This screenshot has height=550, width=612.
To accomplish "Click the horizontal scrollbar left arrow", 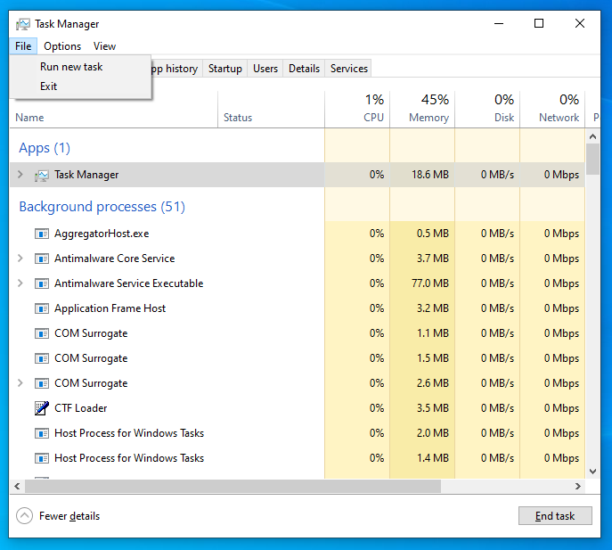I will tap(17, 487).
